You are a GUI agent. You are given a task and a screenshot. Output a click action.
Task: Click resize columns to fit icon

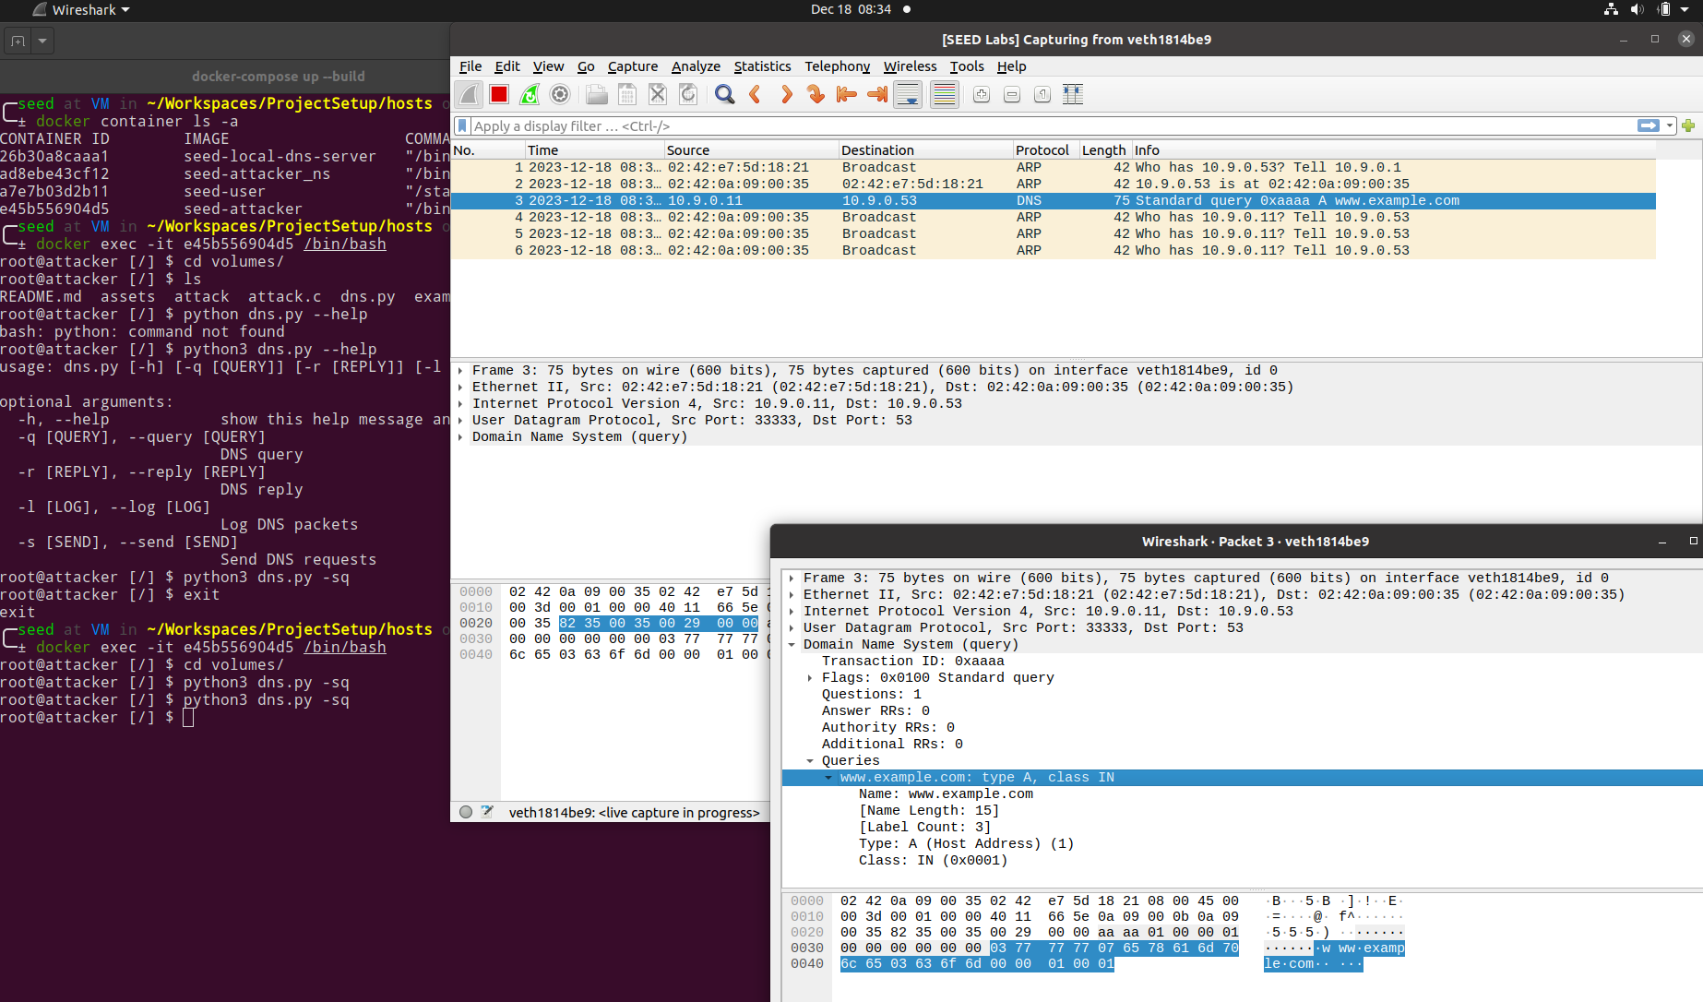[x=1073, y=94]
